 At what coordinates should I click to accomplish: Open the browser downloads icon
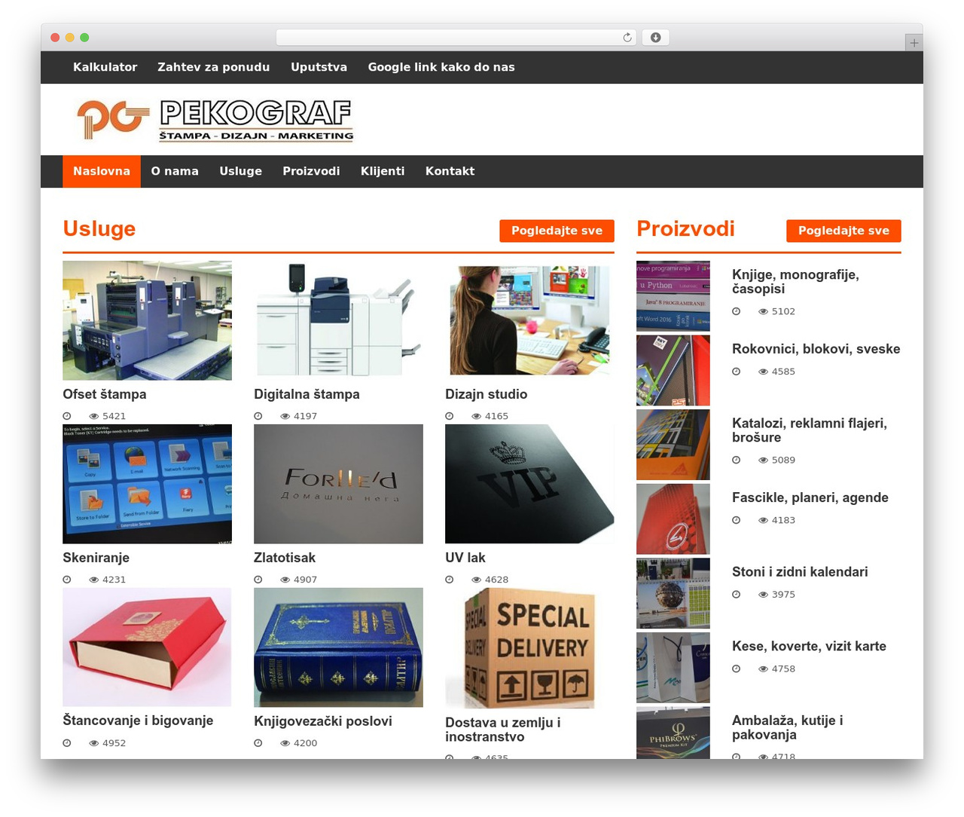tap(655, 38)
